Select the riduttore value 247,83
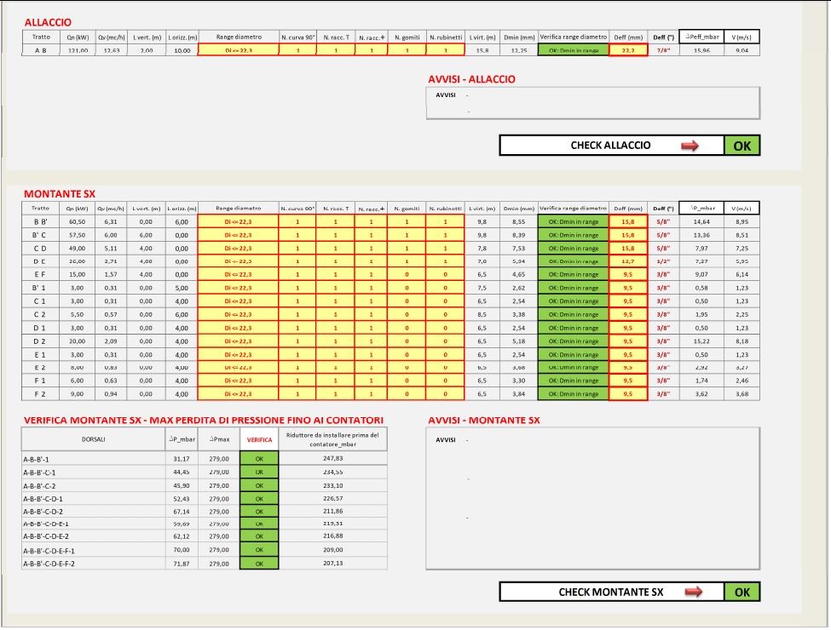Viewport: 831px width, 630px height. [x=332, y=459]
